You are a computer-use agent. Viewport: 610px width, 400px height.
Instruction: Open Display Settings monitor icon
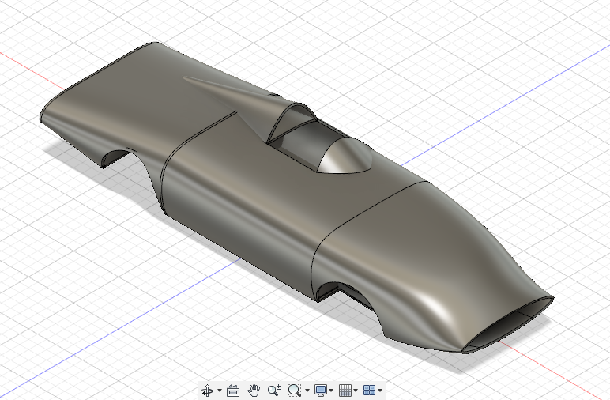tap(321, 390)
